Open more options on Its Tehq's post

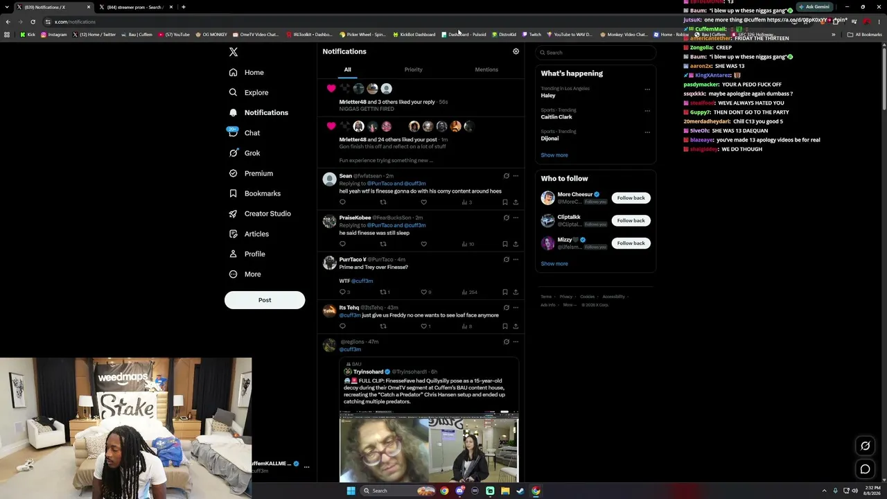516,308
